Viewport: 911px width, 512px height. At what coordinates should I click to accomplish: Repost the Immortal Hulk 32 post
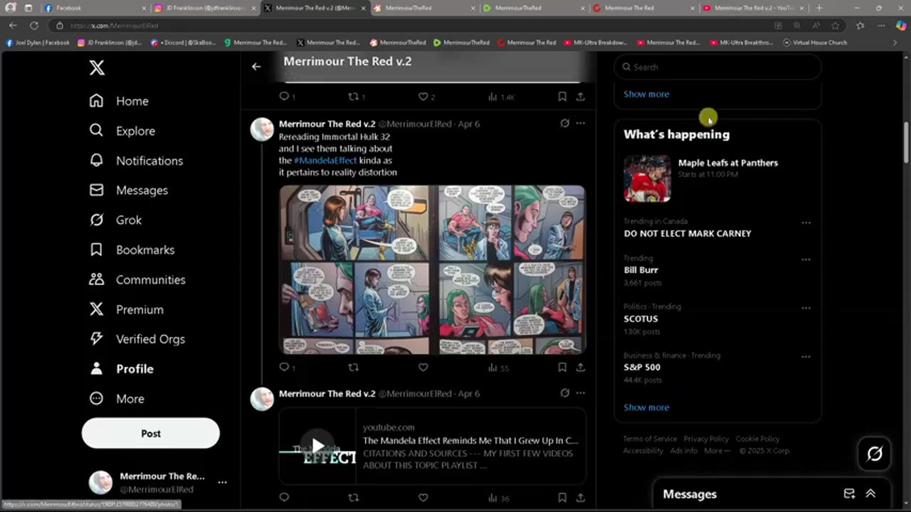pyautogui.click(x=353, y=368)
